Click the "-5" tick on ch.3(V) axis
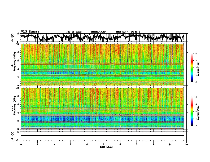 (18, 140)
